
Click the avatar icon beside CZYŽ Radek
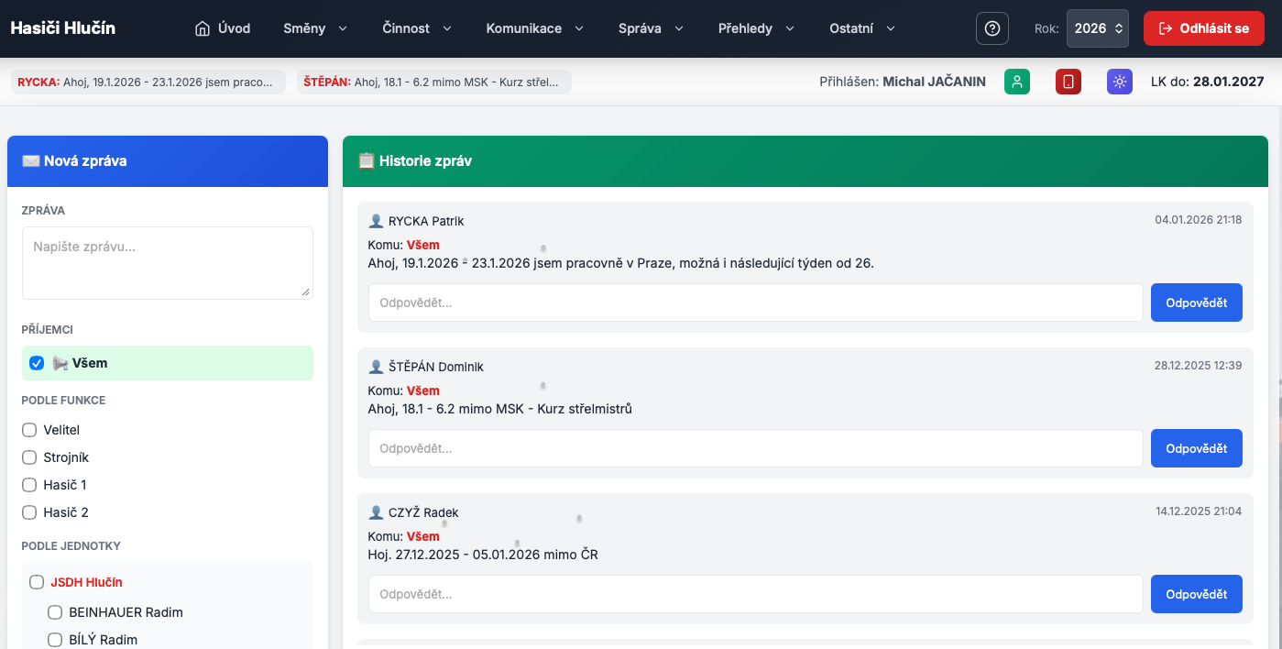click(376, 512)
